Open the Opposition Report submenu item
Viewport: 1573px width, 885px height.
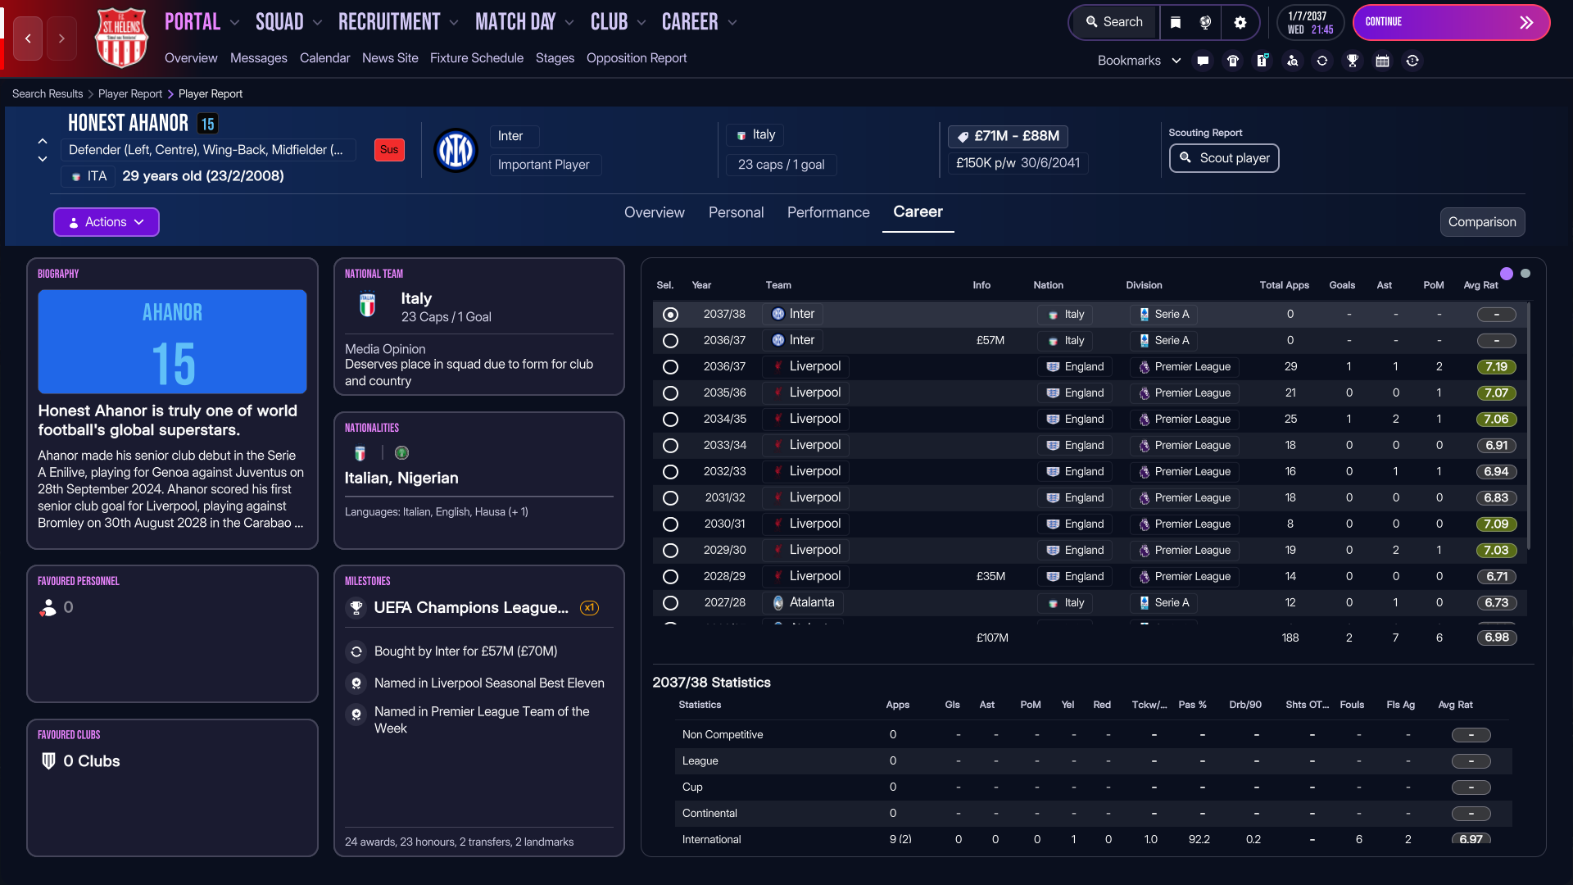[x=637, y=58]
